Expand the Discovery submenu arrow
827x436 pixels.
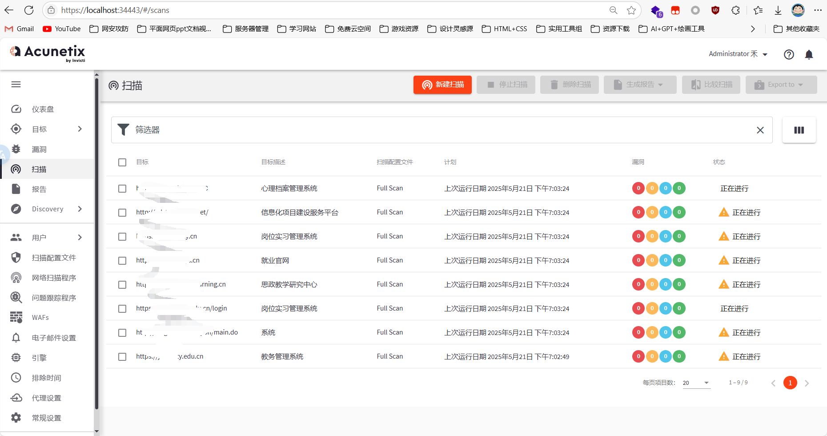80,209
